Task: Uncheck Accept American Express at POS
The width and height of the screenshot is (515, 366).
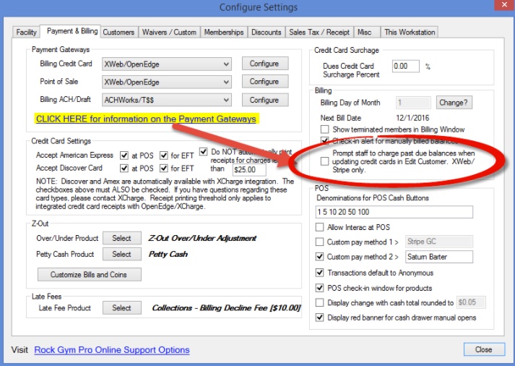Action: 124,156
